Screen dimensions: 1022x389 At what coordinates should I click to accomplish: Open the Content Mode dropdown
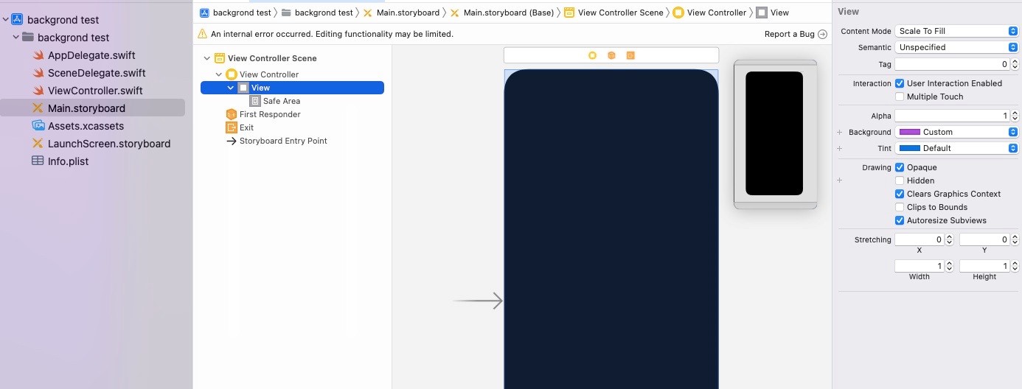[x=956, y=31]
